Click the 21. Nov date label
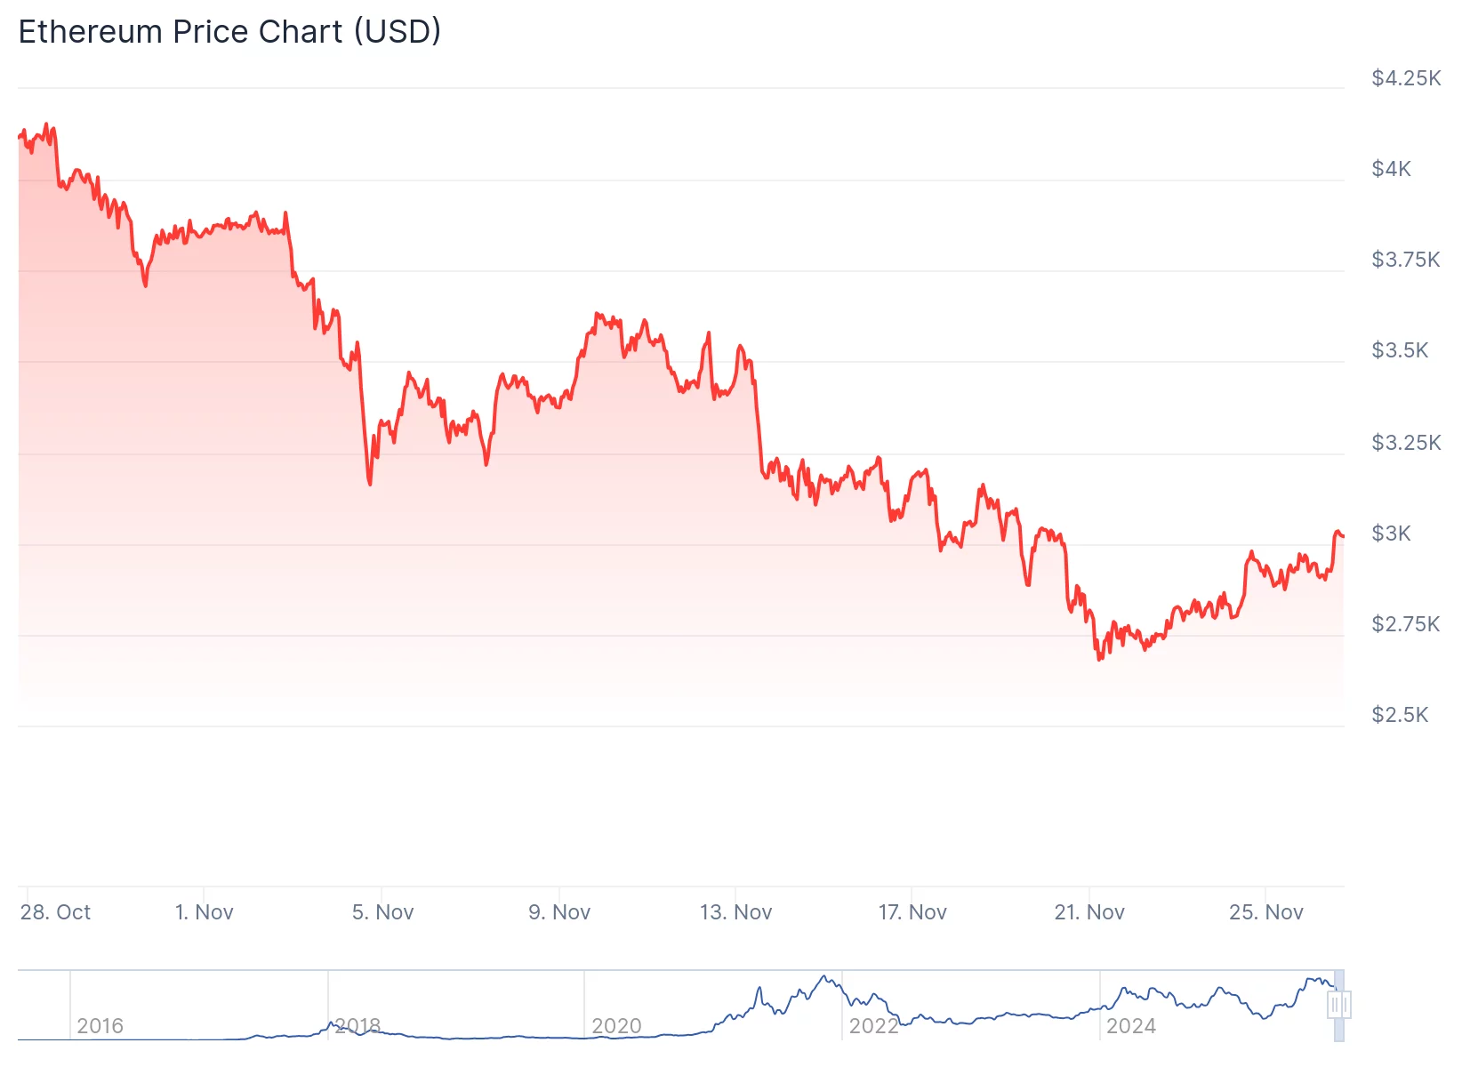The height and width of the screenshot is (1067, 1462). [x=1089, y=912]
